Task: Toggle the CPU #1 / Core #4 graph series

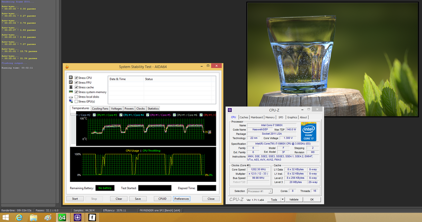Action: coord(121,115)
